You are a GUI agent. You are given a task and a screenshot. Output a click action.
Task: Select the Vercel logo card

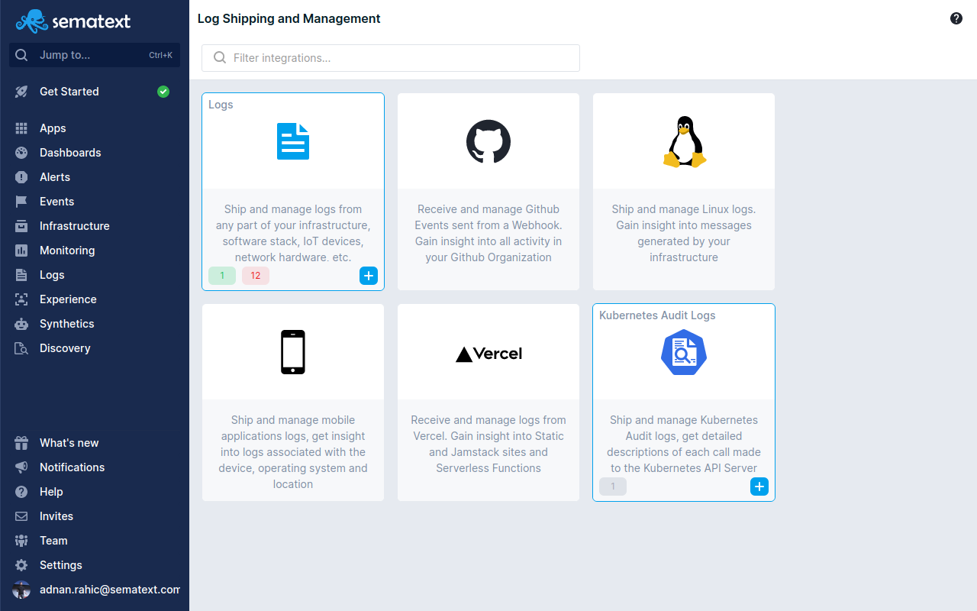488,402
